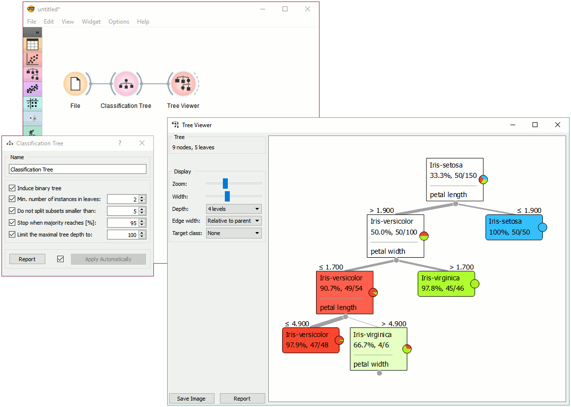Toggle Stop when majority reaches checkbox
This screenshot has height=407, width=571.
click(x=12, y=222)
